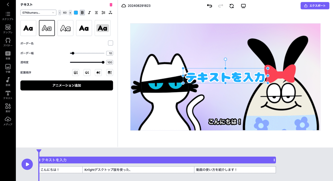Send text layer backward one step
The height and width of the screenshot is (181, 333).
(x=87, y=73)
